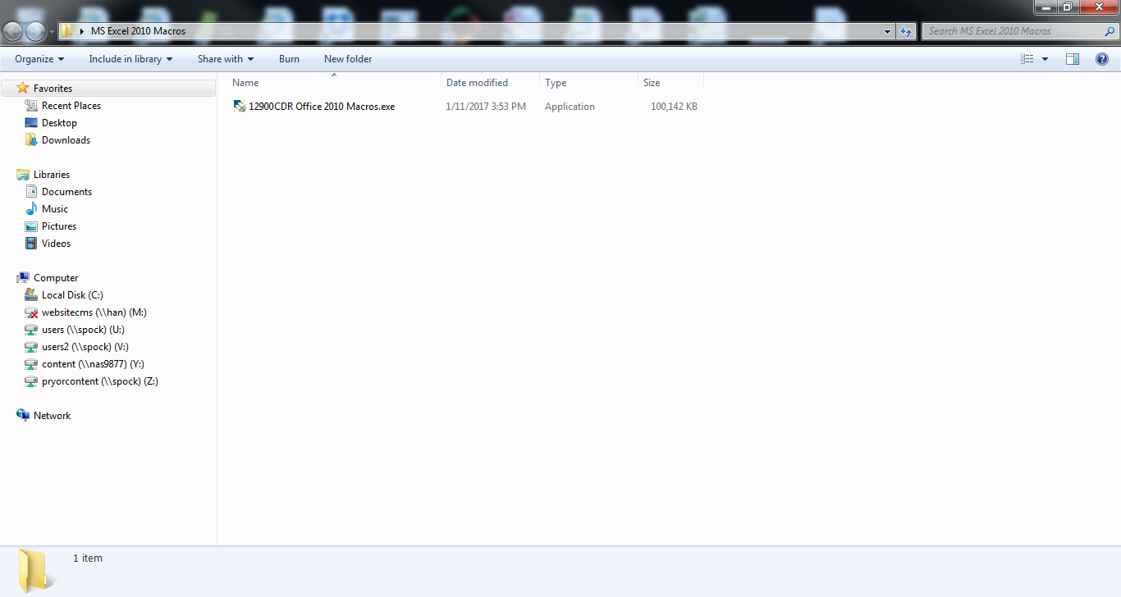Expand the Share with dropdown

click(225, 58)
